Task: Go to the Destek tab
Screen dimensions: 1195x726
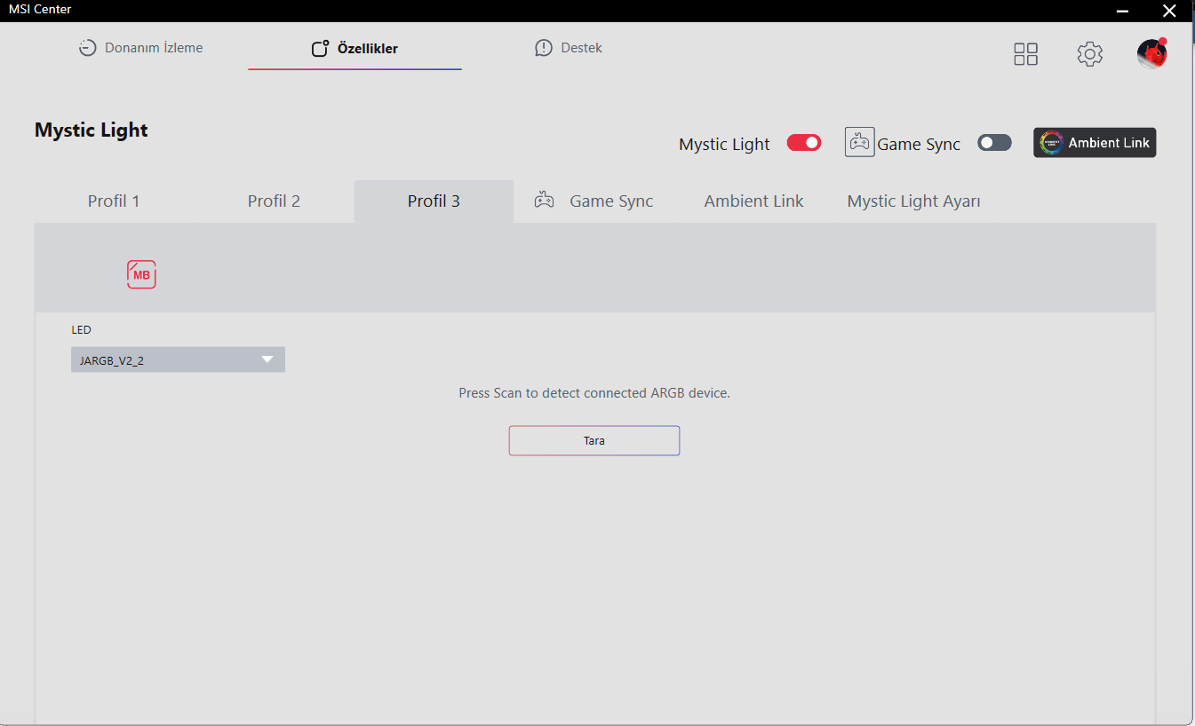Action: click(x=569, y=48)
